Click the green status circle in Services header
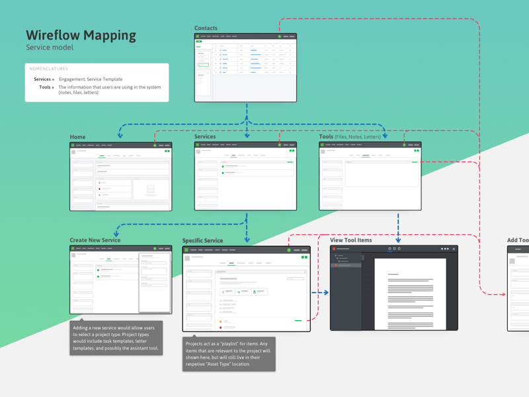The image size is (529, 397). point(279,145)
